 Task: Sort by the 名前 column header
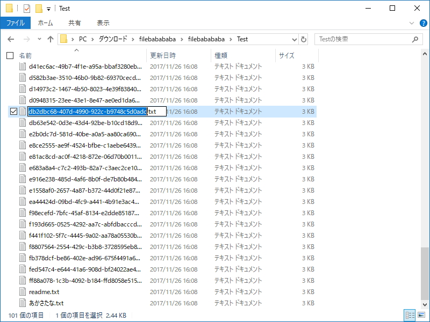coord(25,56)
